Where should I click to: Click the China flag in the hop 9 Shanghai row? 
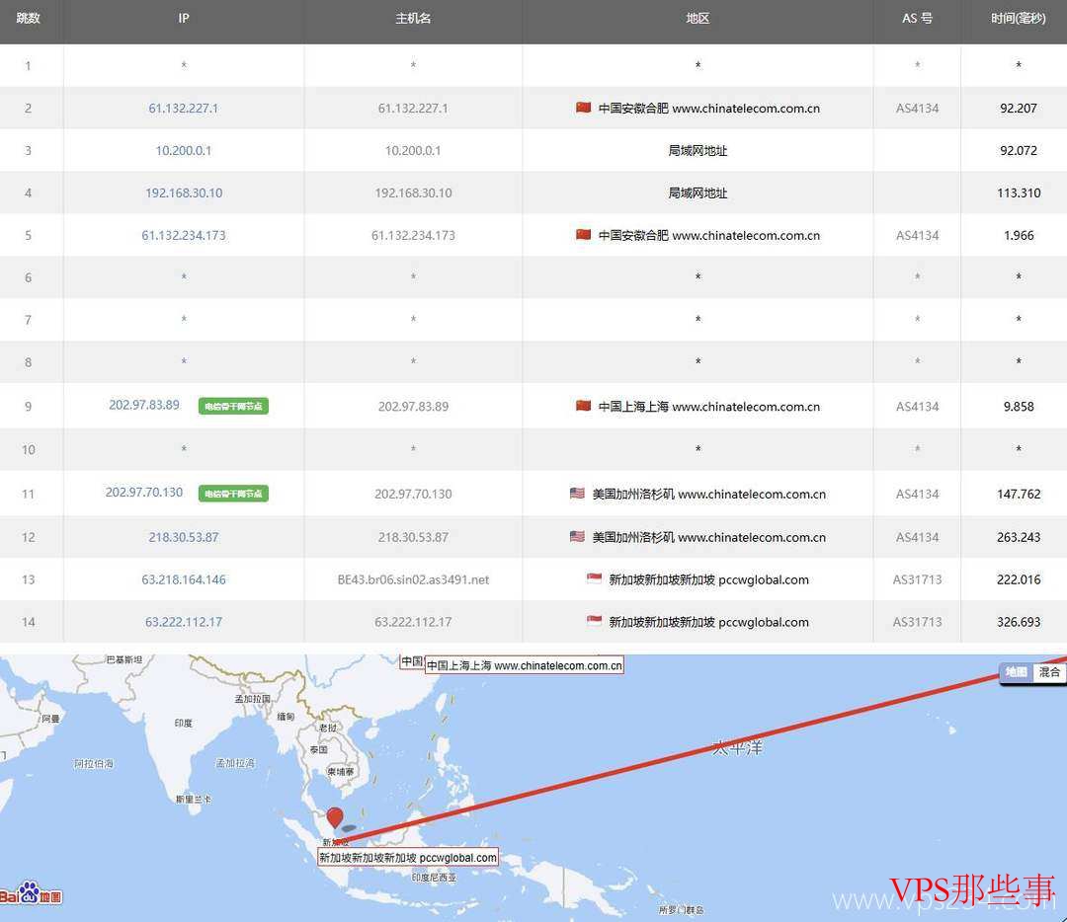coord(583,406)
